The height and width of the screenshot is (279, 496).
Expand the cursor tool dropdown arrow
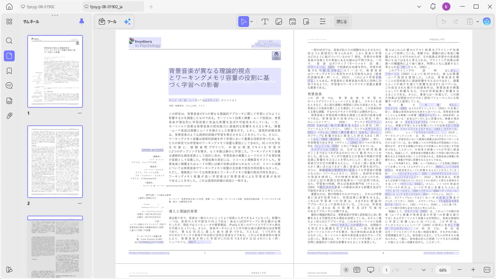tap(252, 22)
